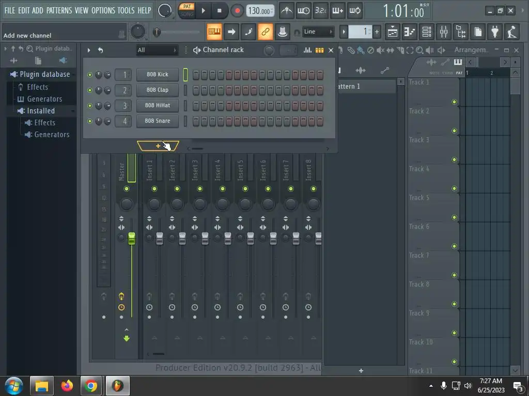
Task: Open pattern selector left arrow
Action: pos(344,32)
